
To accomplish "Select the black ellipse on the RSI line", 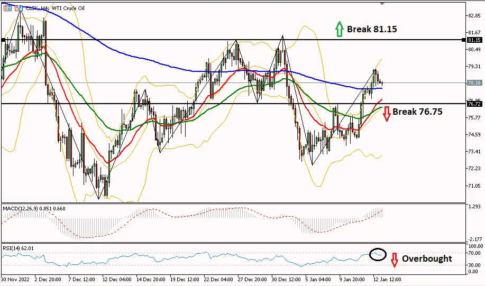I will 378,254.
